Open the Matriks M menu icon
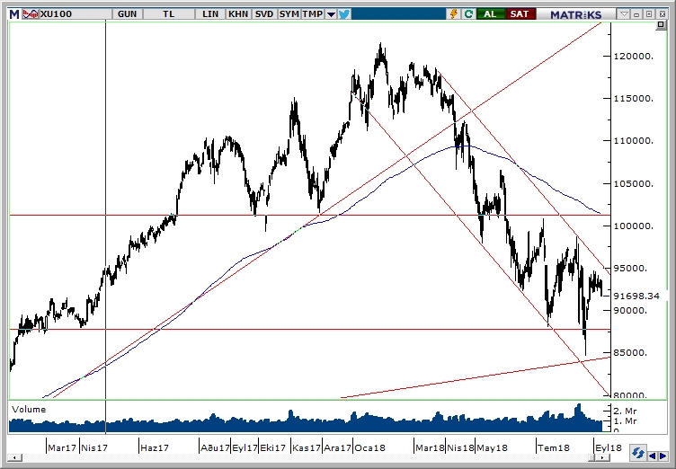The width and height of the screenshot is (676, 469). (x=14, y=14)
